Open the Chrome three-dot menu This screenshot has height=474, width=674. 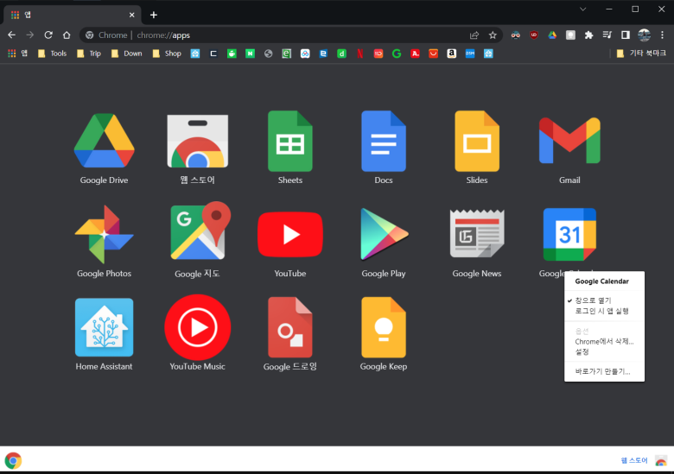tap(663, 35)
